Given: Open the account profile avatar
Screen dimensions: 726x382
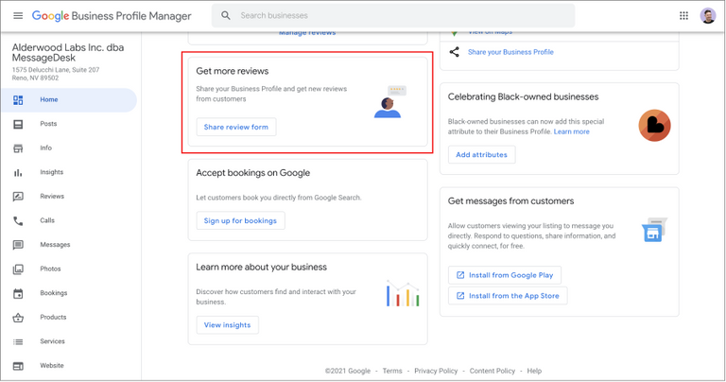Looking at the screenshot, I should [707, 16].
